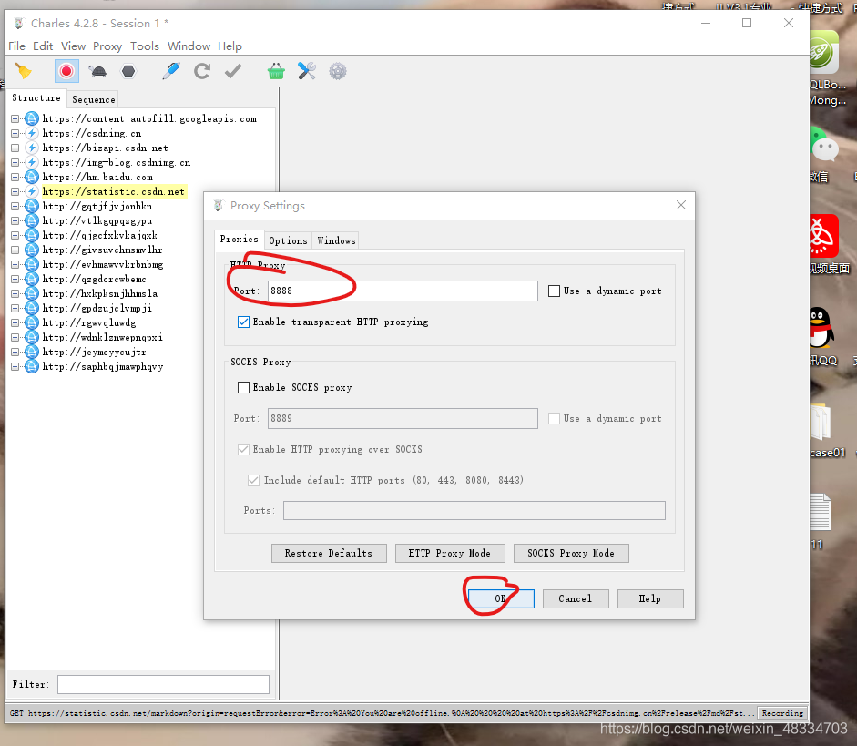Image resolution: width=857 pixels, height=746 pixels.
Task: Expand the http://jeymcyycujtr node
Action: (x=15, y=352)
